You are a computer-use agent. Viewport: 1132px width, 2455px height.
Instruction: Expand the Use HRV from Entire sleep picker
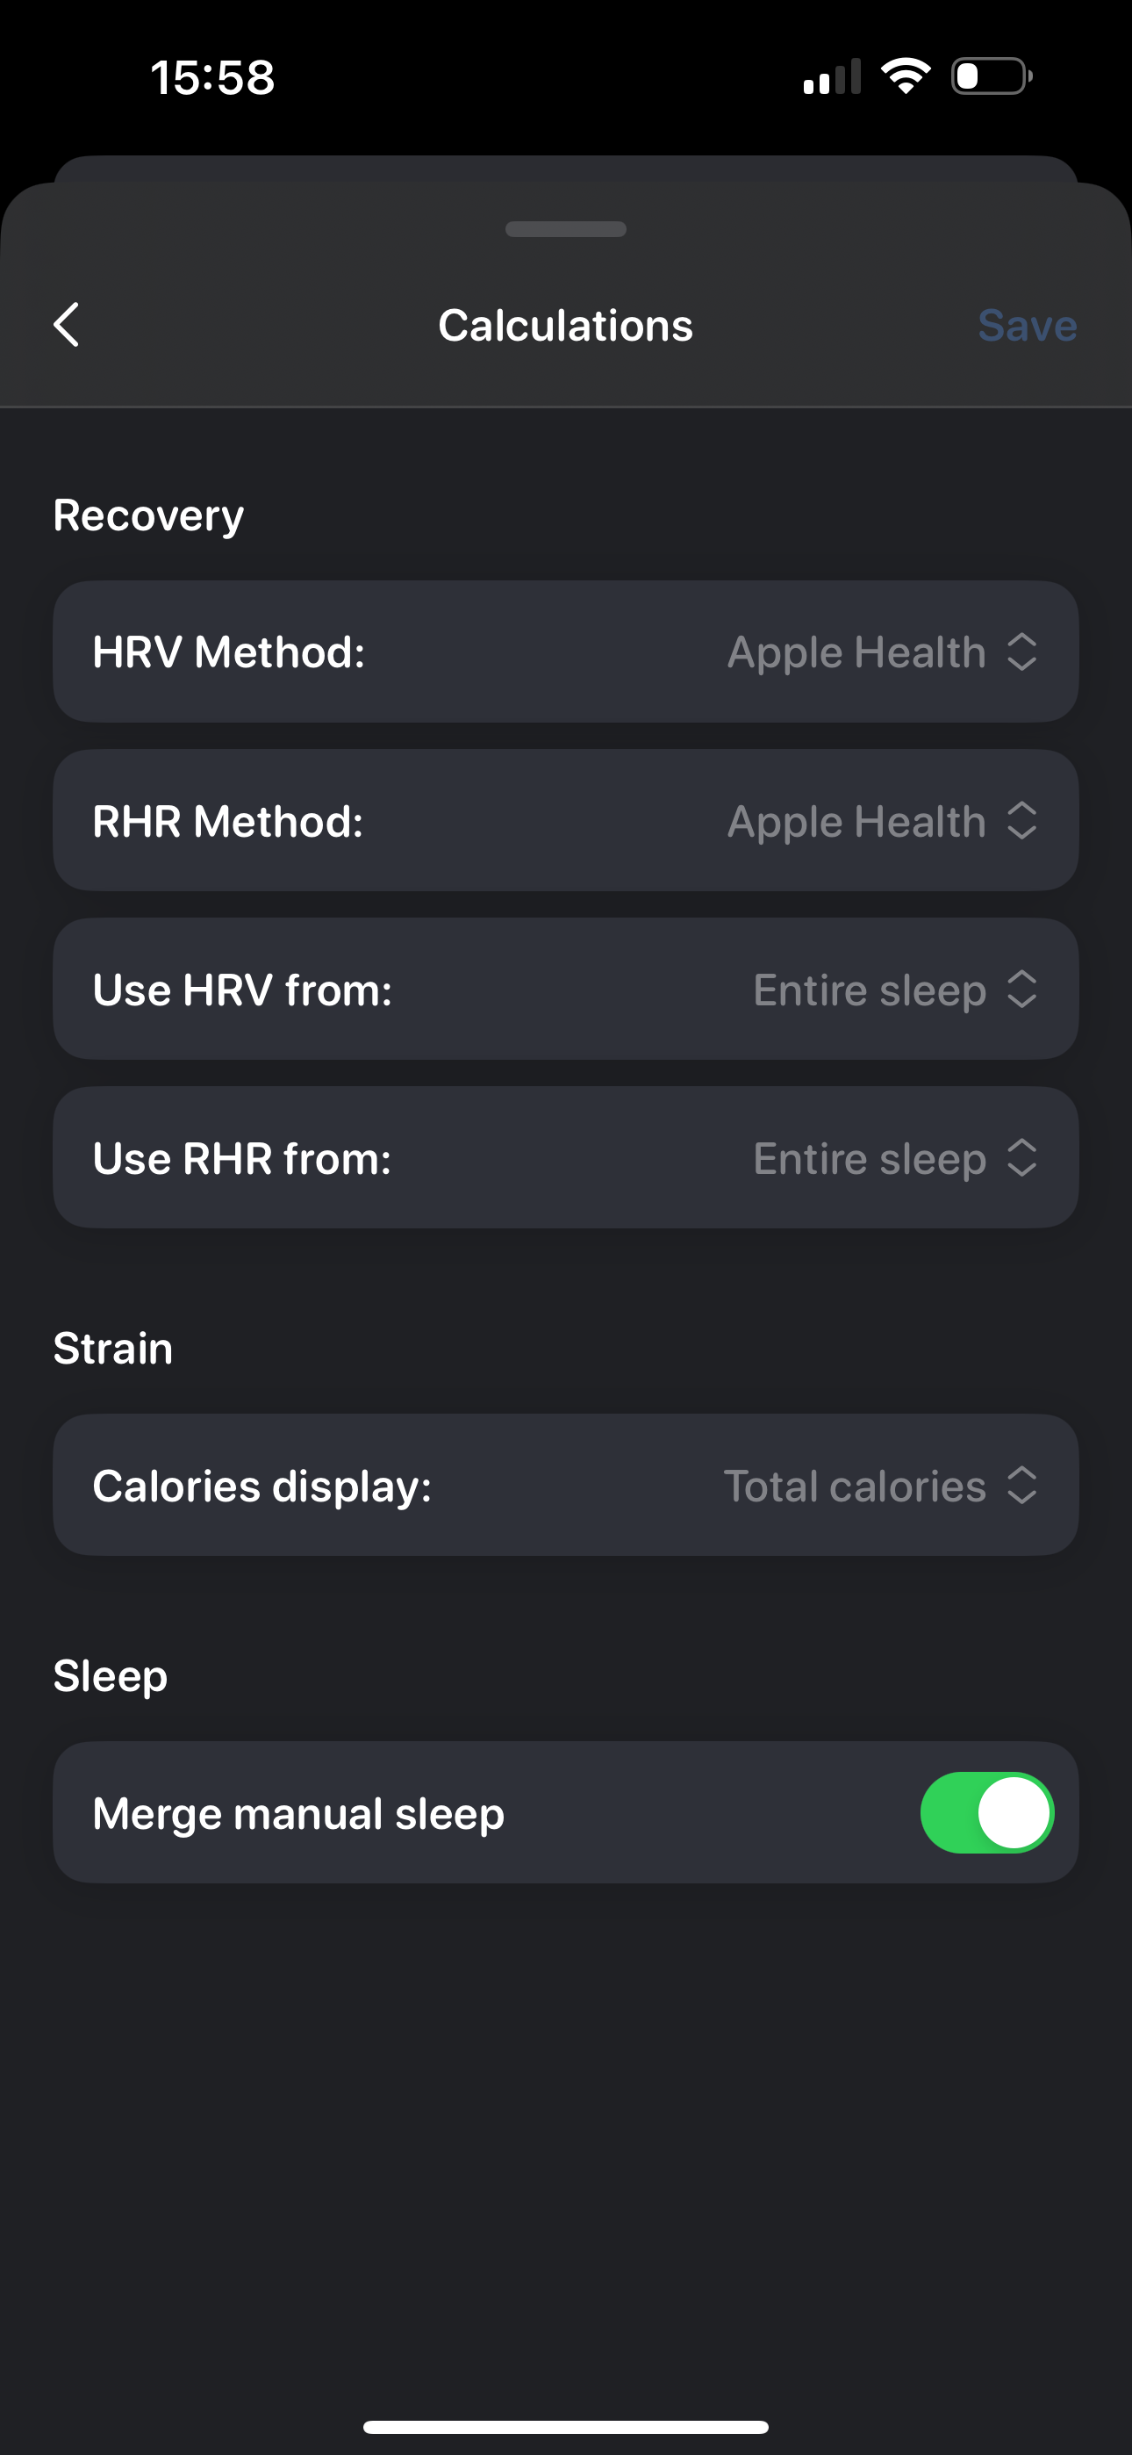click(895, 990)
